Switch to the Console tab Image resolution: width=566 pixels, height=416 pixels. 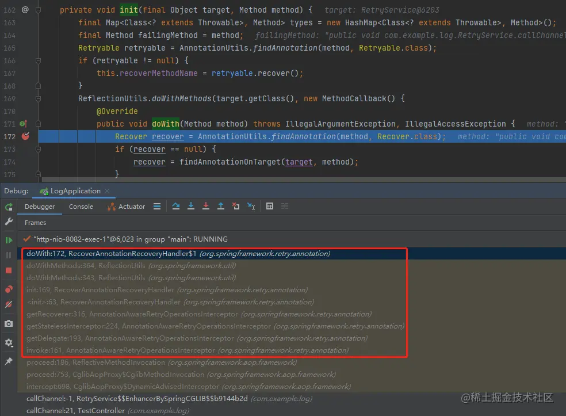tap(81, 207)
